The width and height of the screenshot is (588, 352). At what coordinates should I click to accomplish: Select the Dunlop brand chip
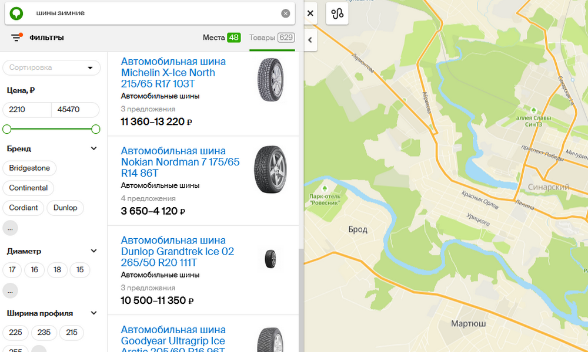click(65, 208)
